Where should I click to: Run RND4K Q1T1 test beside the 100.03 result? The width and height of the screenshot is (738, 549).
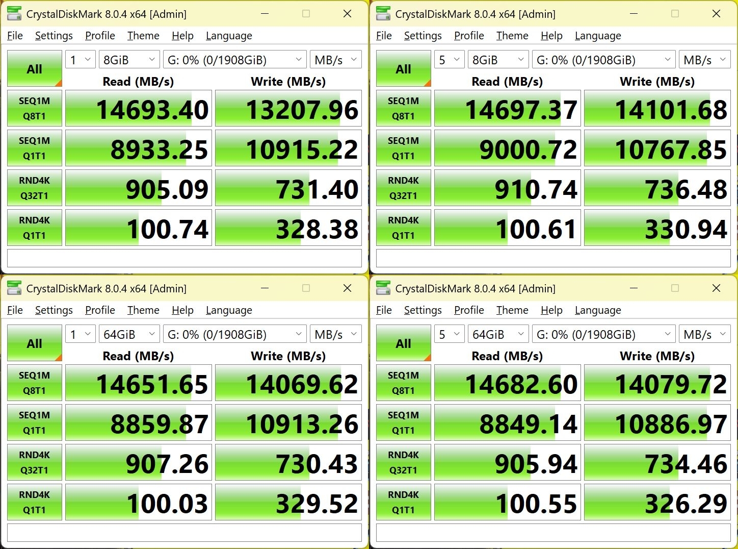tap(35, 502)
